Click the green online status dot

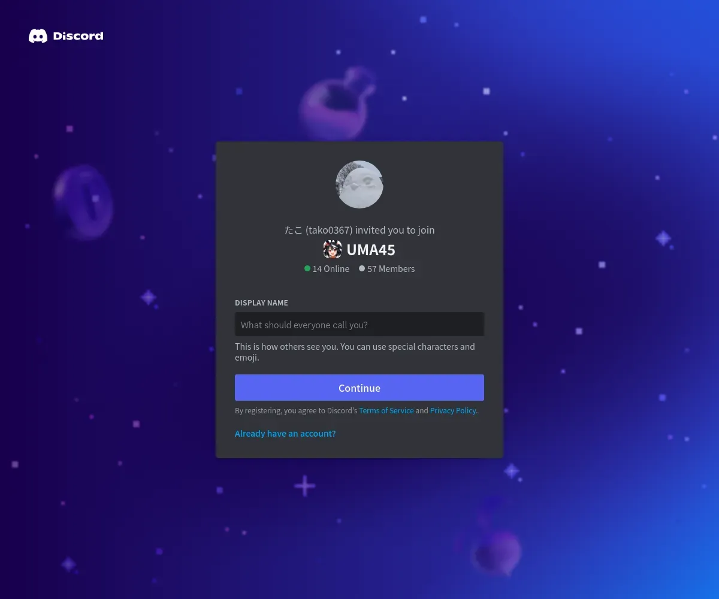(307, 268)
